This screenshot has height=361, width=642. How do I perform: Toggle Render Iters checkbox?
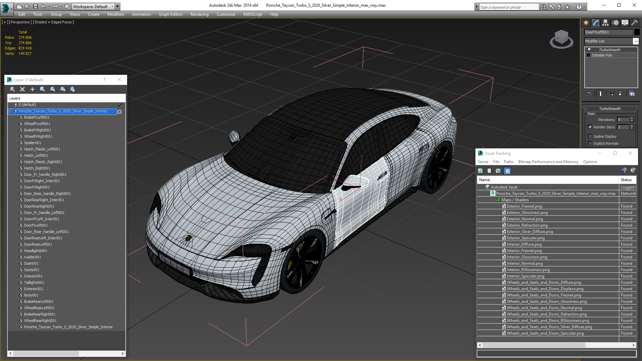click(590, 127)
